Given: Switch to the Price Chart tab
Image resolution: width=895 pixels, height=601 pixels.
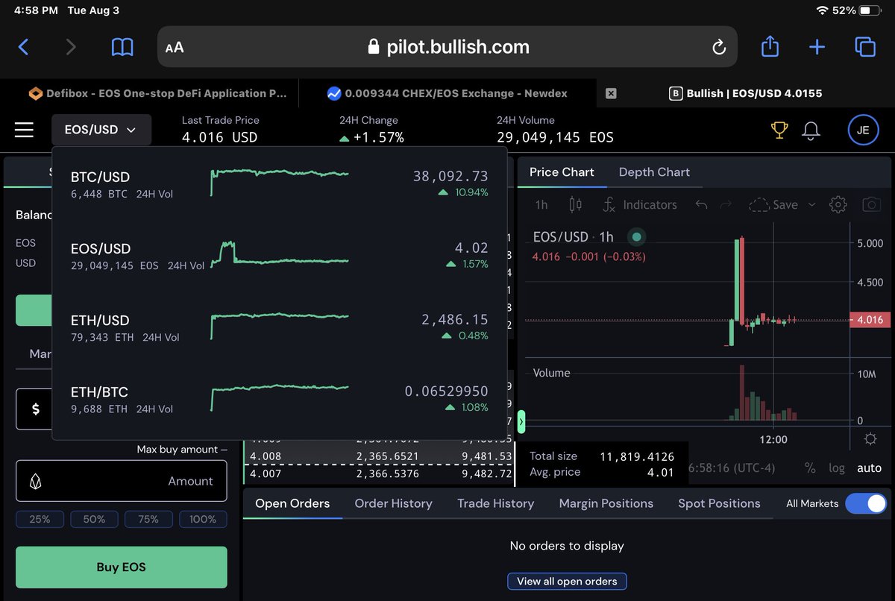Looking at the screenshot, I should tap(562, 172).
